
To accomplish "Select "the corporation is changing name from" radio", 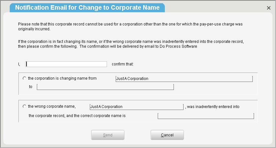I will tap(24, 78).
